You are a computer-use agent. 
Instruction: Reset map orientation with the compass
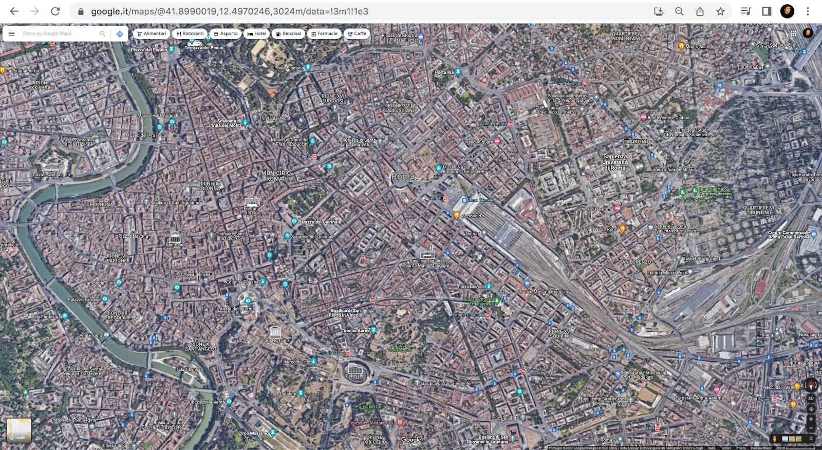pos(811,385)
